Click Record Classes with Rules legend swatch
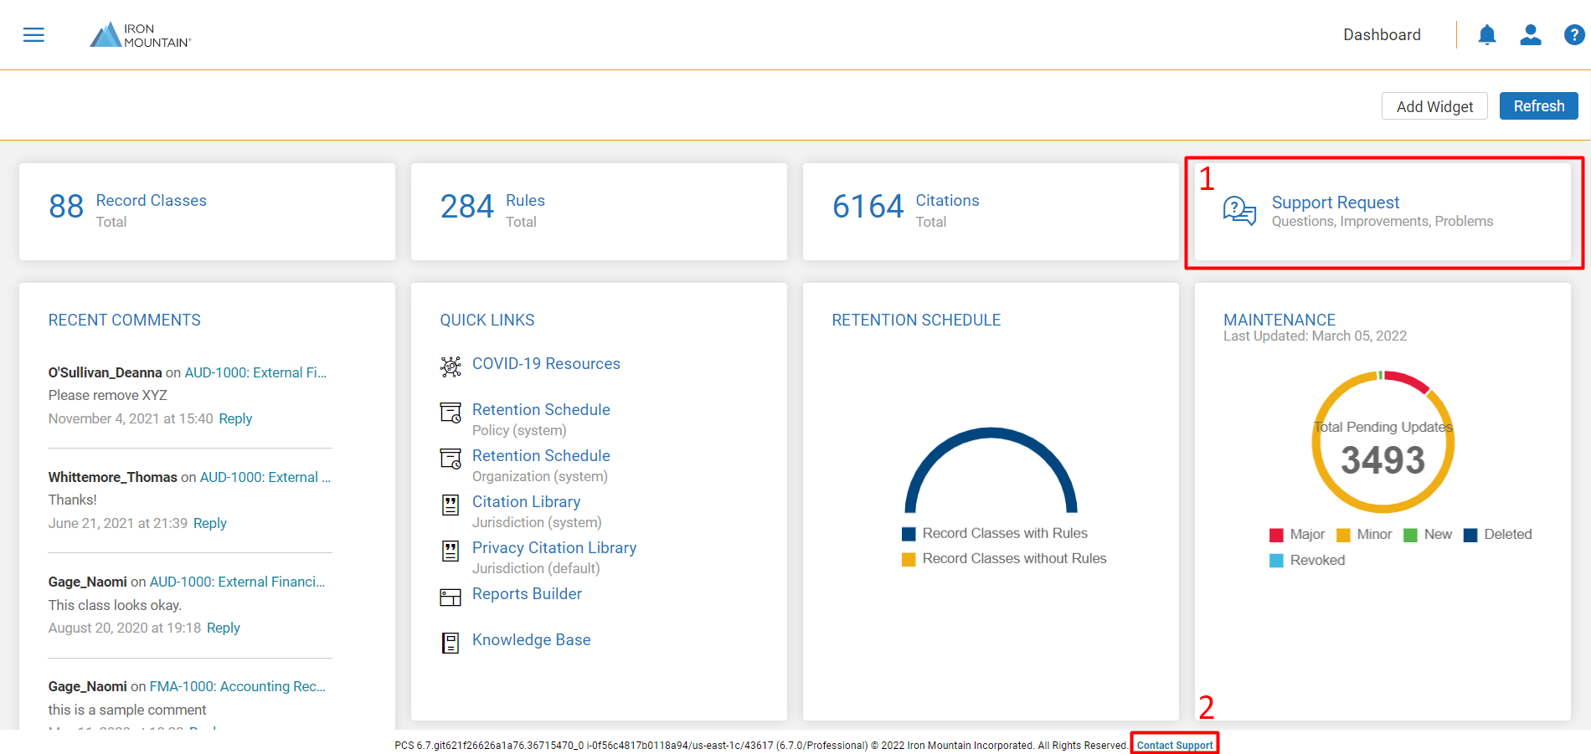The width and height of the screenshot is (1591, 754). (909, 534)
